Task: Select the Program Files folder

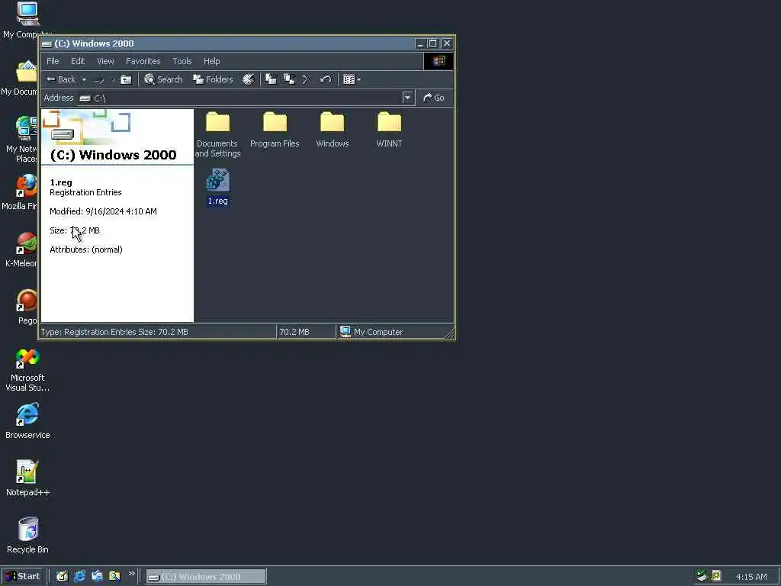Action: 275,130
